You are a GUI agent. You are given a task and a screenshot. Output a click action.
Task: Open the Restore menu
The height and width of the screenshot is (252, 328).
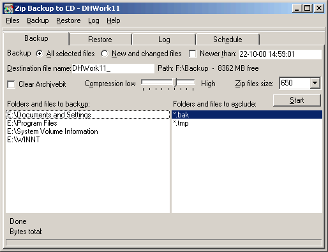click(68, 20)
